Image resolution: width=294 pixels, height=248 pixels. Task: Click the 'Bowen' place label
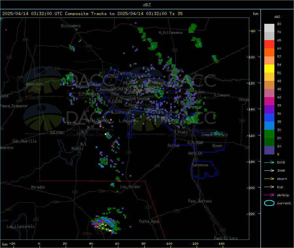point(217,146)
